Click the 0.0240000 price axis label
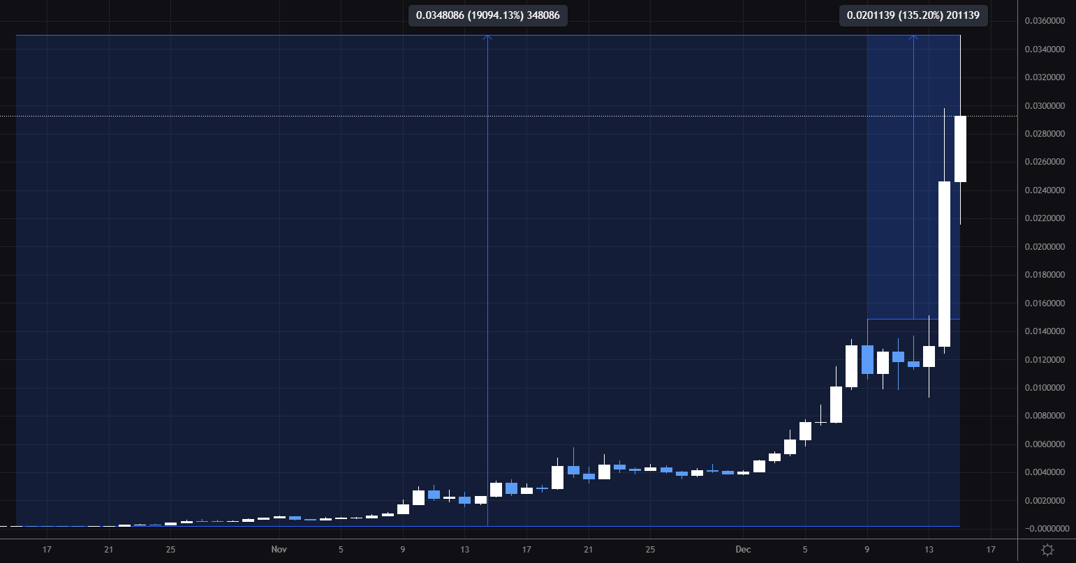 click(1044, 190)
